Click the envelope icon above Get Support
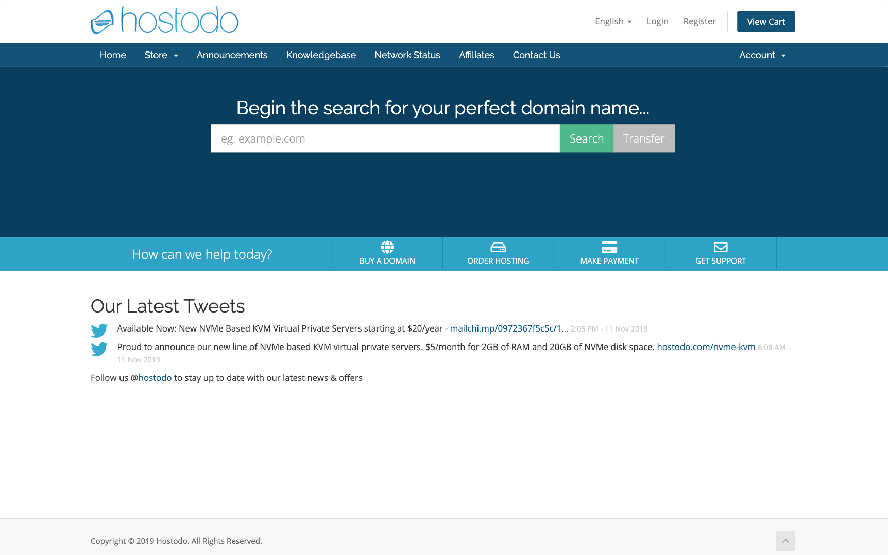 coord(721,247)
